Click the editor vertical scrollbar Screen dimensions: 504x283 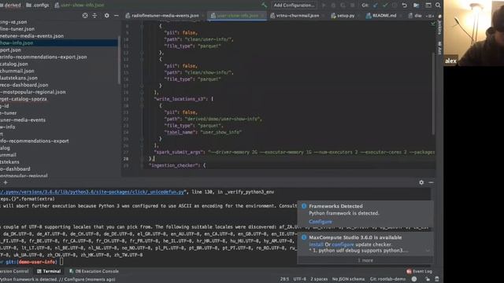pyautogui.click(x=433, y=93)
